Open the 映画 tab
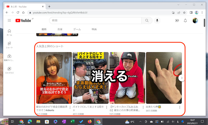208x125 pixels. (x=94, y=29)
